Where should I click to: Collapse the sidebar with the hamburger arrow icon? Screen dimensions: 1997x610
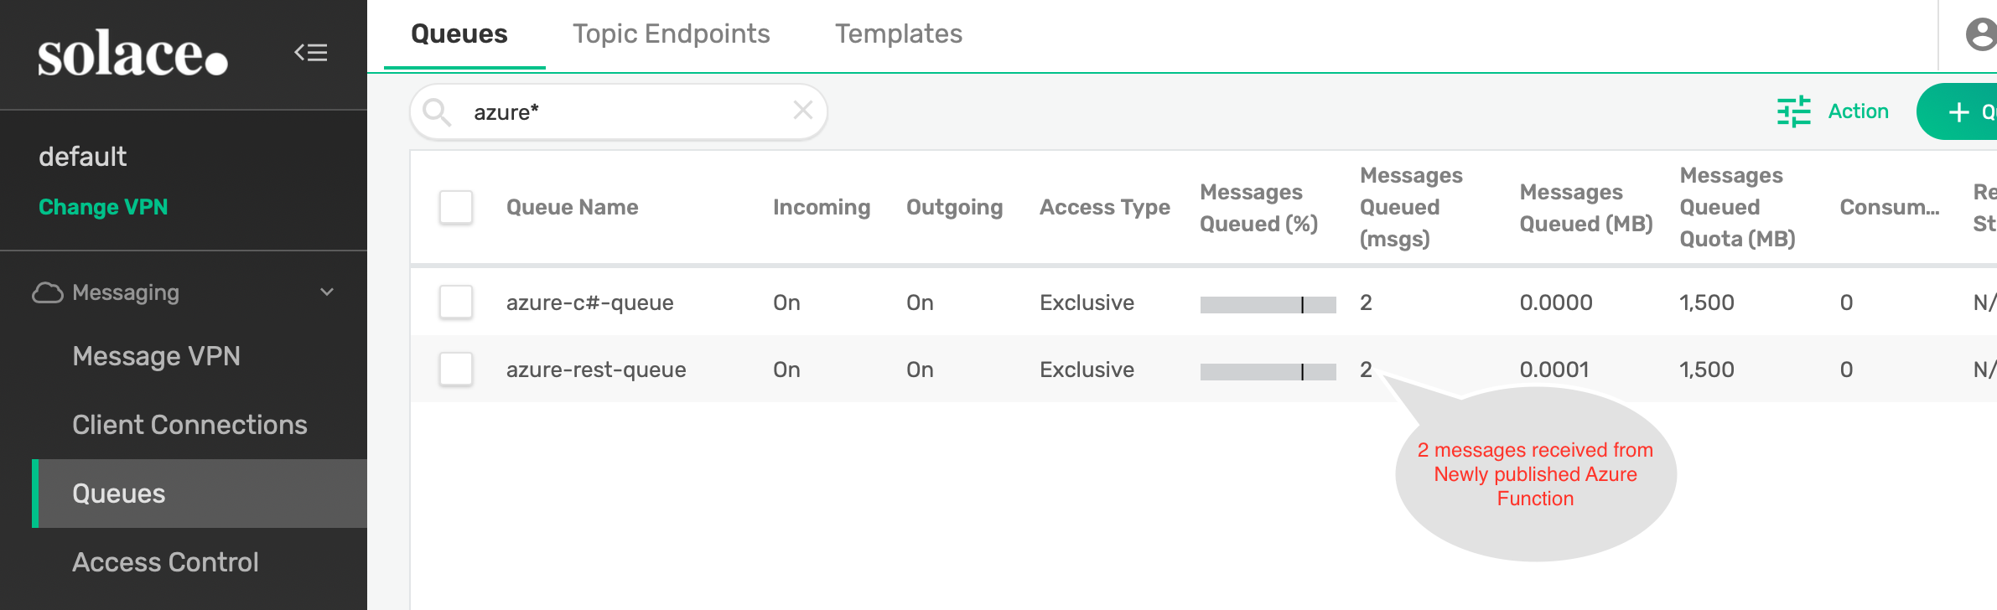(x=310, y=53)
